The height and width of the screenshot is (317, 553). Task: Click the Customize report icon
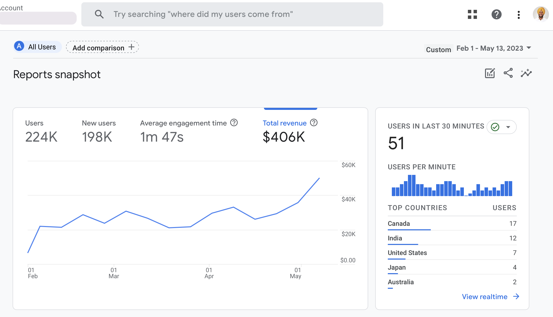(x=490, y=73)
